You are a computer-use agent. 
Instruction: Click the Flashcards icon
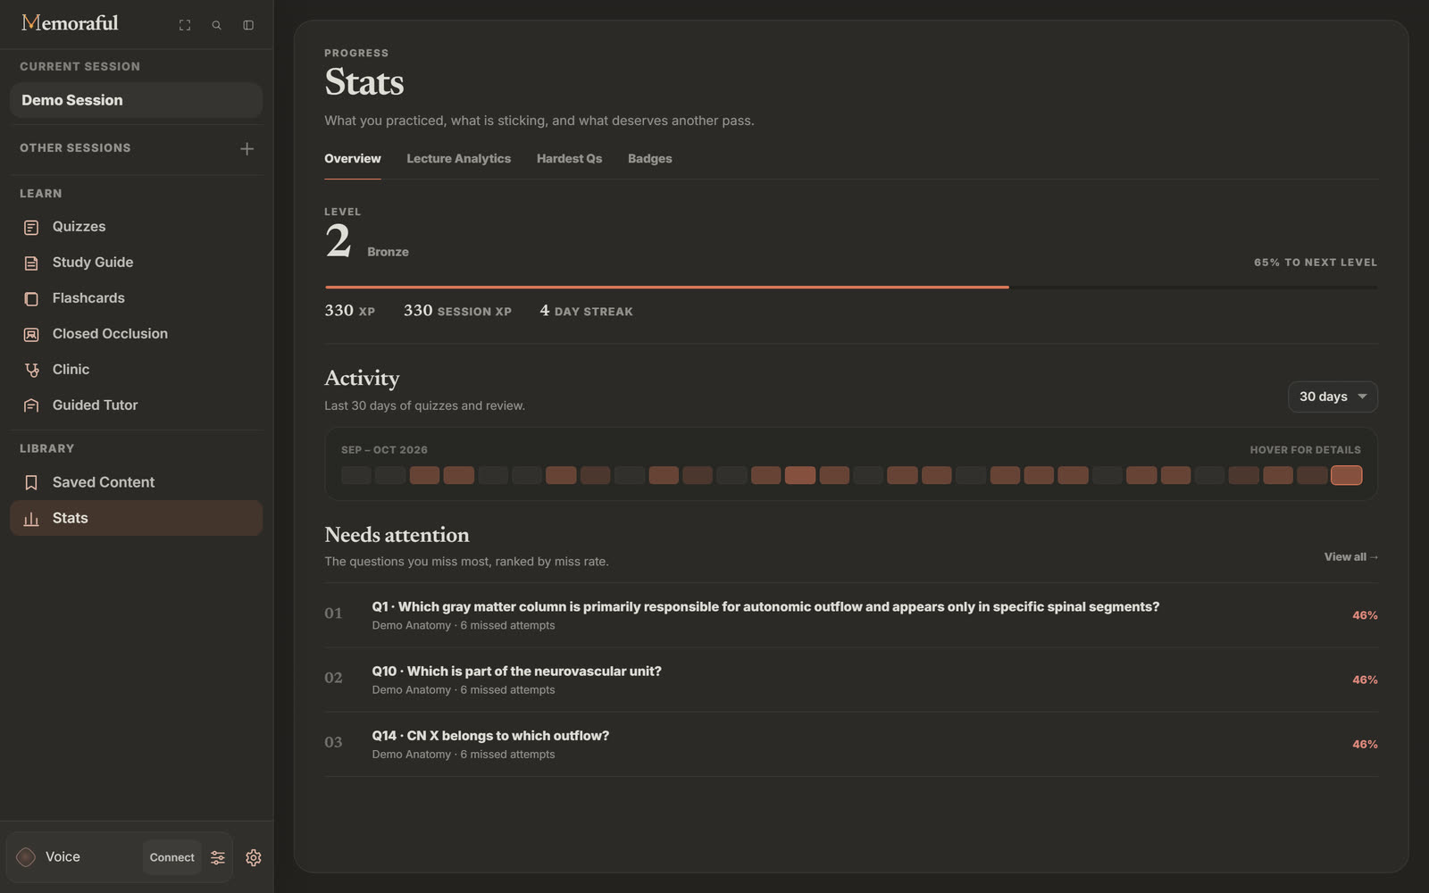(x=31, y=299)
